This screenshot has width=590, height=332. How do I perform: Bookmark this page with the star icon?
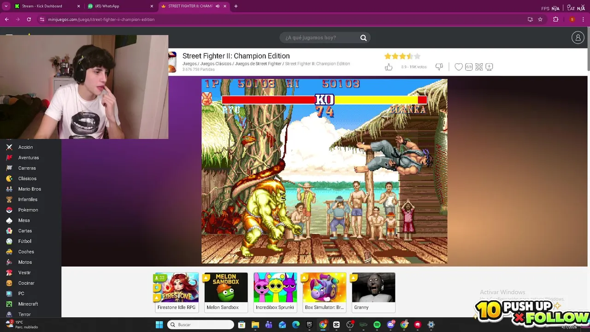point(540,19)
